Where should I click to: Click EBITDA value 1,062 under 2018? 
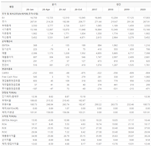(x=115, y=45)
